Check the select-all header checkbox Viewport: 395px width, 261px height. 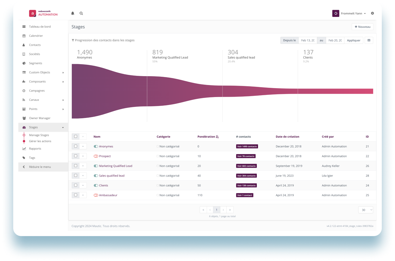pos(76,137)
